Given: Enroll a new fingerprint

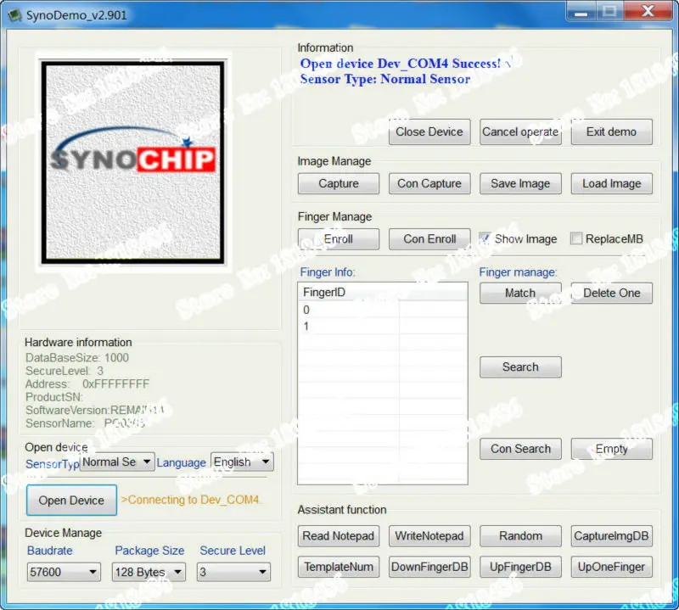Looking at the screenshot, I should click(x=338, y=239).
